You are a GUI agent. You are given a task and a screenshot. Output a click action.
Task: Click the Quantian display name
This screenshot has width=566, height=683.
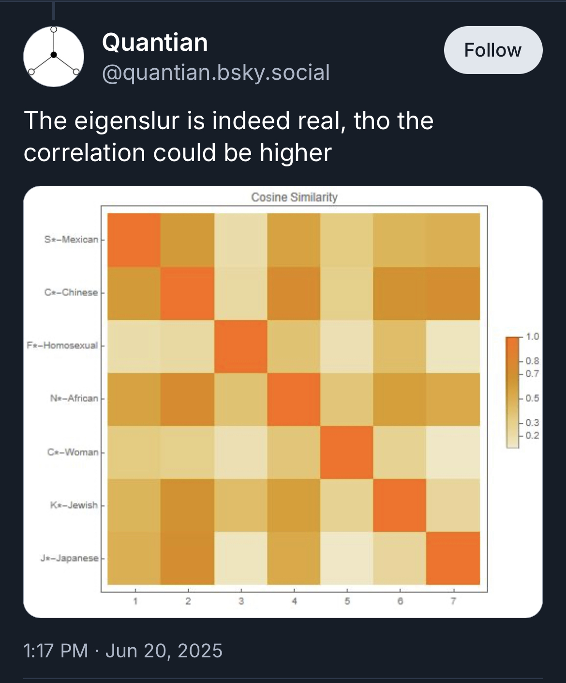[x=155, y=43]
